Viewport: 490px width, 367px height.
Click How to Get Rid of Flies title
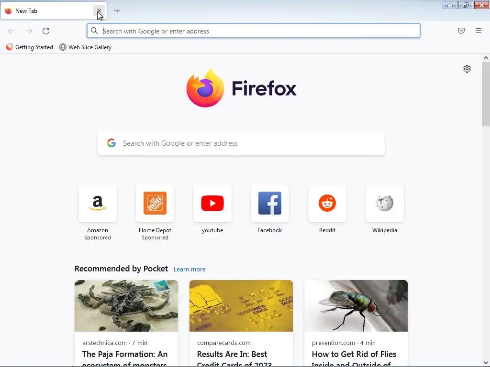[354, 358]
